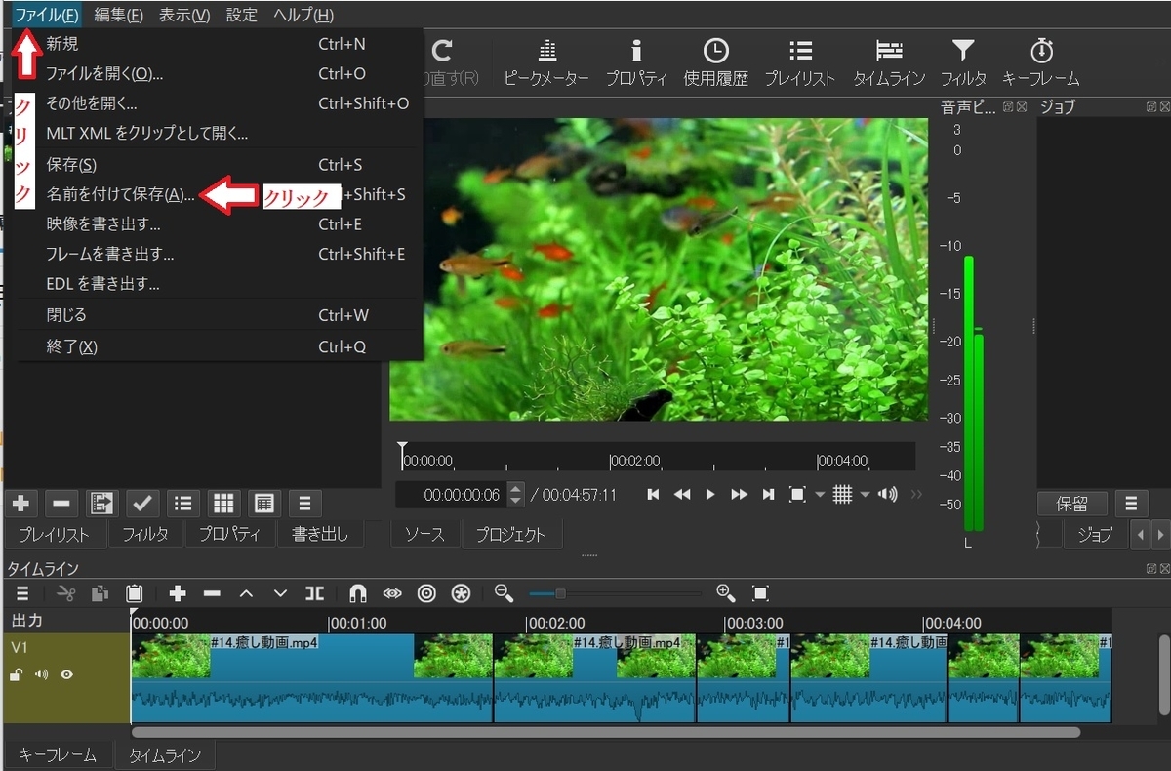Skip to the start of the clip

pyautogui.click(x=654, y=495)
